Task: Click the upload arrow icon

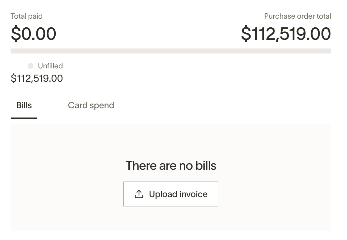Action: pyautogui.click(x=139, y=194)
